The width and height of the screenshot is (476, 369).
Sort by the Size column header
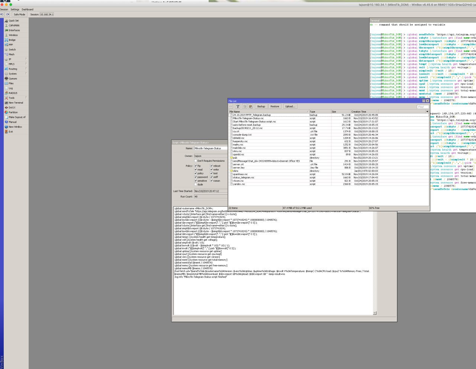[341, 111]
